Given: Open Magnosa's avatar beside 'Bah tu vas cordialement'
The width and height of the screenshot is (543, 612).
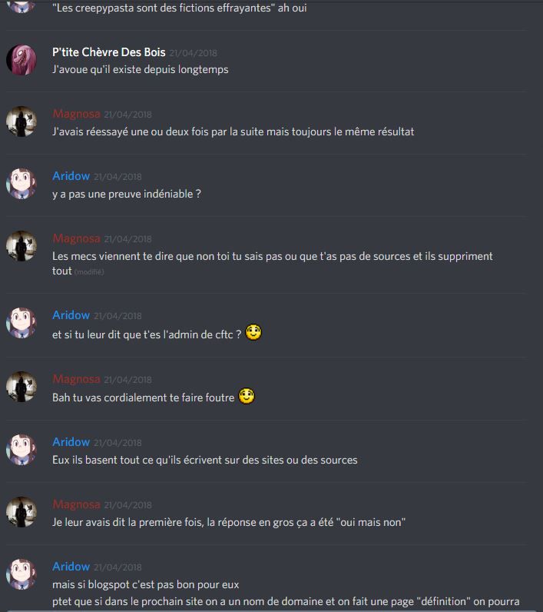Looking at the screenshot, I should 22,387.
